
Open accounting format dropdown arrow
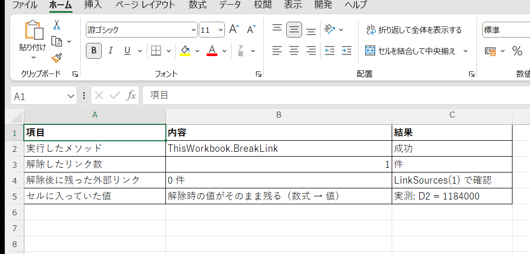(502, 51)
